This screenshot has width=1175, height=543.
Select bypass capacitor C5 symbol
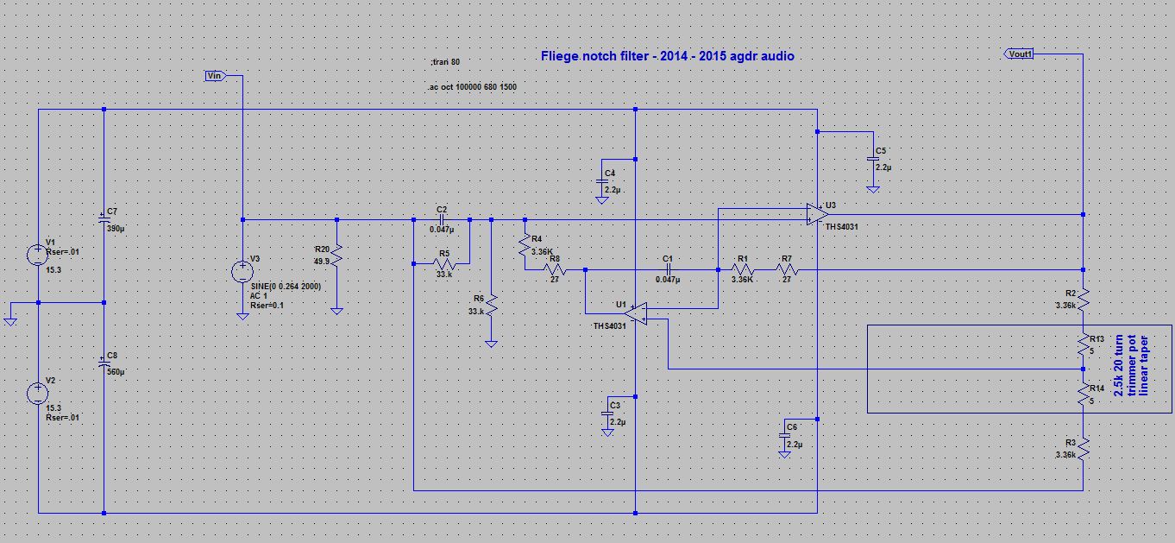pyautogui.click(x=872, y=159)
